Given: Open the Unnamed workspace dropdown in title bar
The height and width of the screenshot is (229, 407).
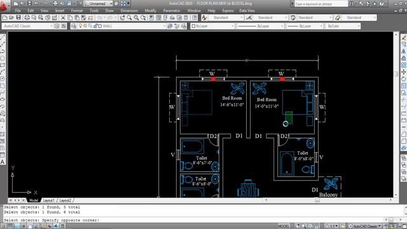Looking at the screenshot, I should pyautogui.click(x=99, y=4).
